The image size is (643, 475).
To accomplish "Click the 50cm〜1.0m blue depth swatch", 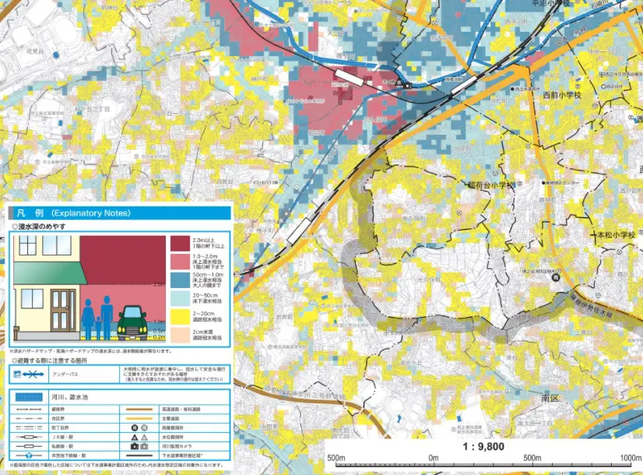I will [178, 278].
